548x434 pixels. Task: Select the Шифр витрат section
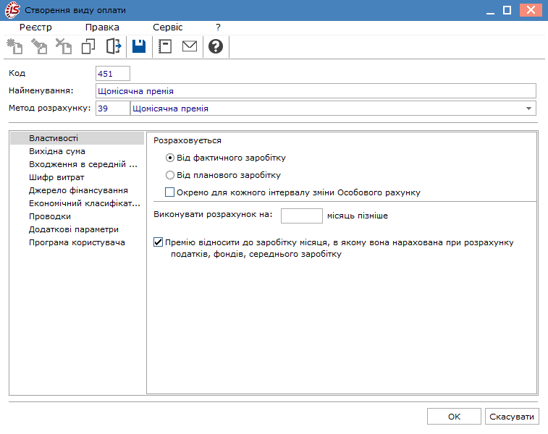click(77, 177)
